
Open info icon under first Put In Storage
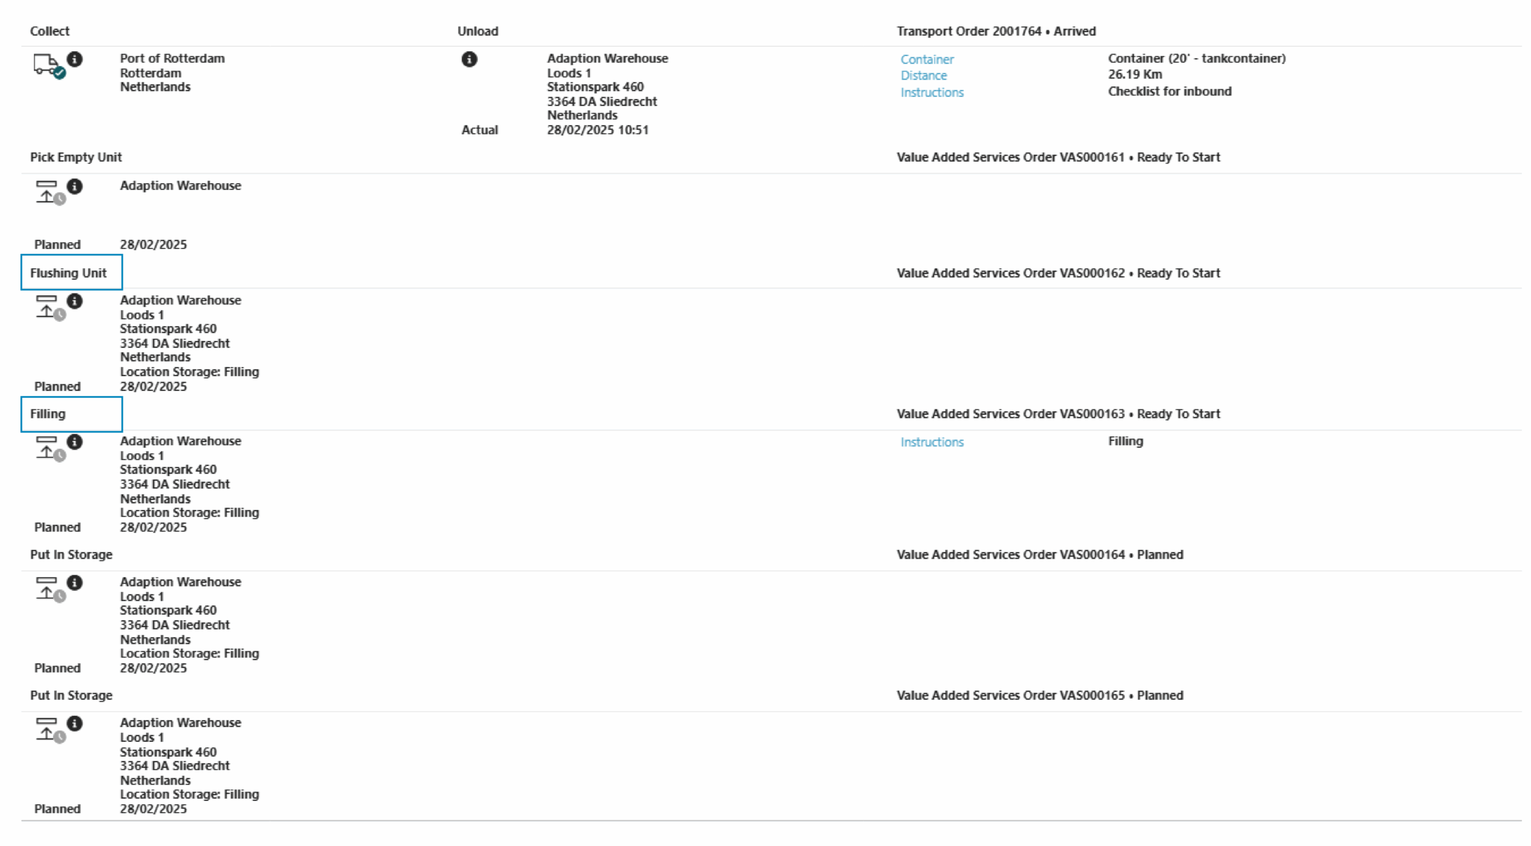coord(75,583)
